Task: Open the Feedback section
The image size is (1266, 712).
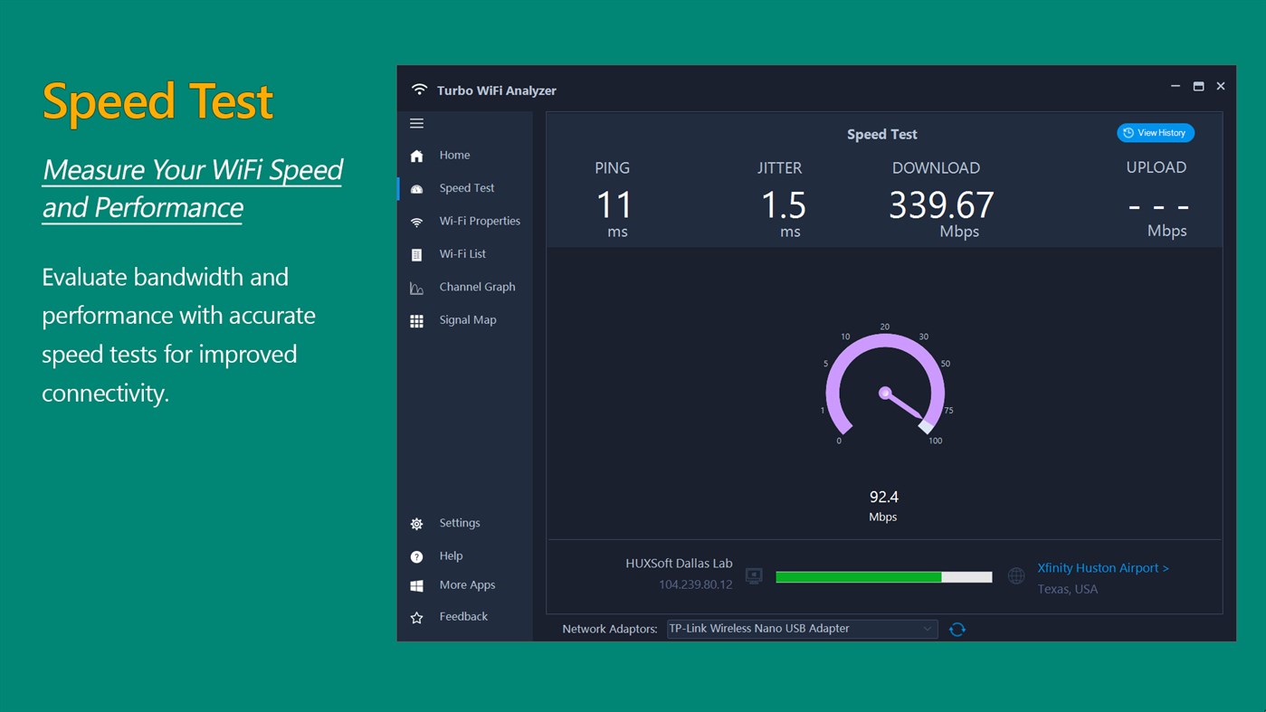Action: tap(462, 616)
